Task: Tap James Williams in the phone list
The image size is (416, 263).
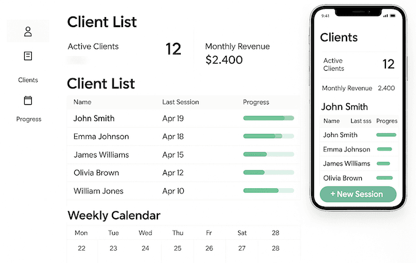Action: click(346, 163)
